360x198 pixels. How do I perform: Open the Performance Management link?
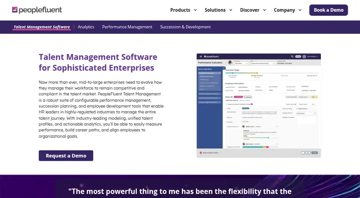pyautogui.click(x=127, y=27)
